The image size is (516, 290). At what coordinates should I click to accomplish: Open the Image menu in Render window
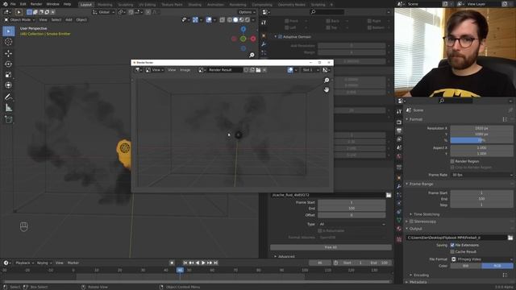[x=185, y=70]
